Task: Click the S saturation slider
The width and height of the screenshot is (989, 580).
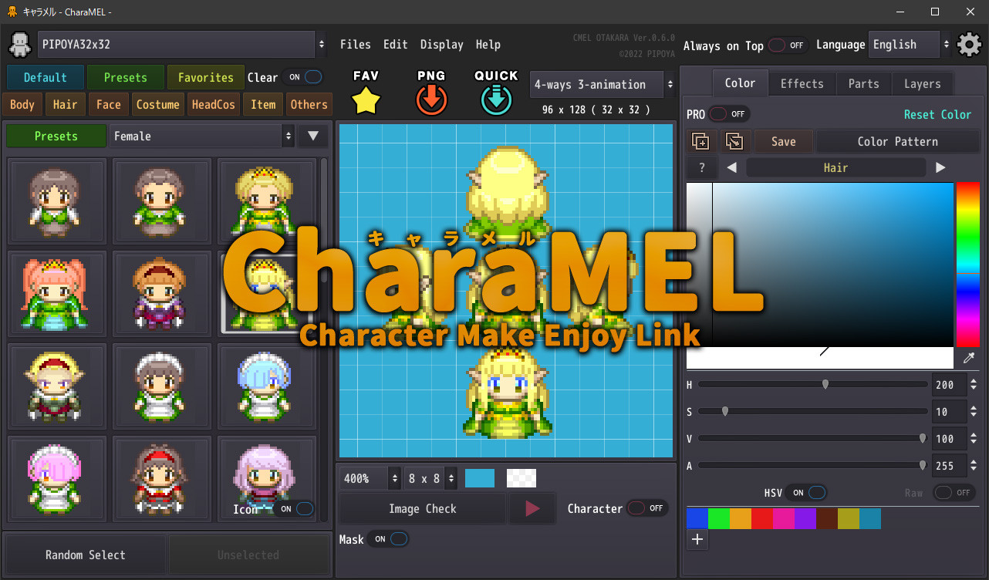Action: click(813, 411)
